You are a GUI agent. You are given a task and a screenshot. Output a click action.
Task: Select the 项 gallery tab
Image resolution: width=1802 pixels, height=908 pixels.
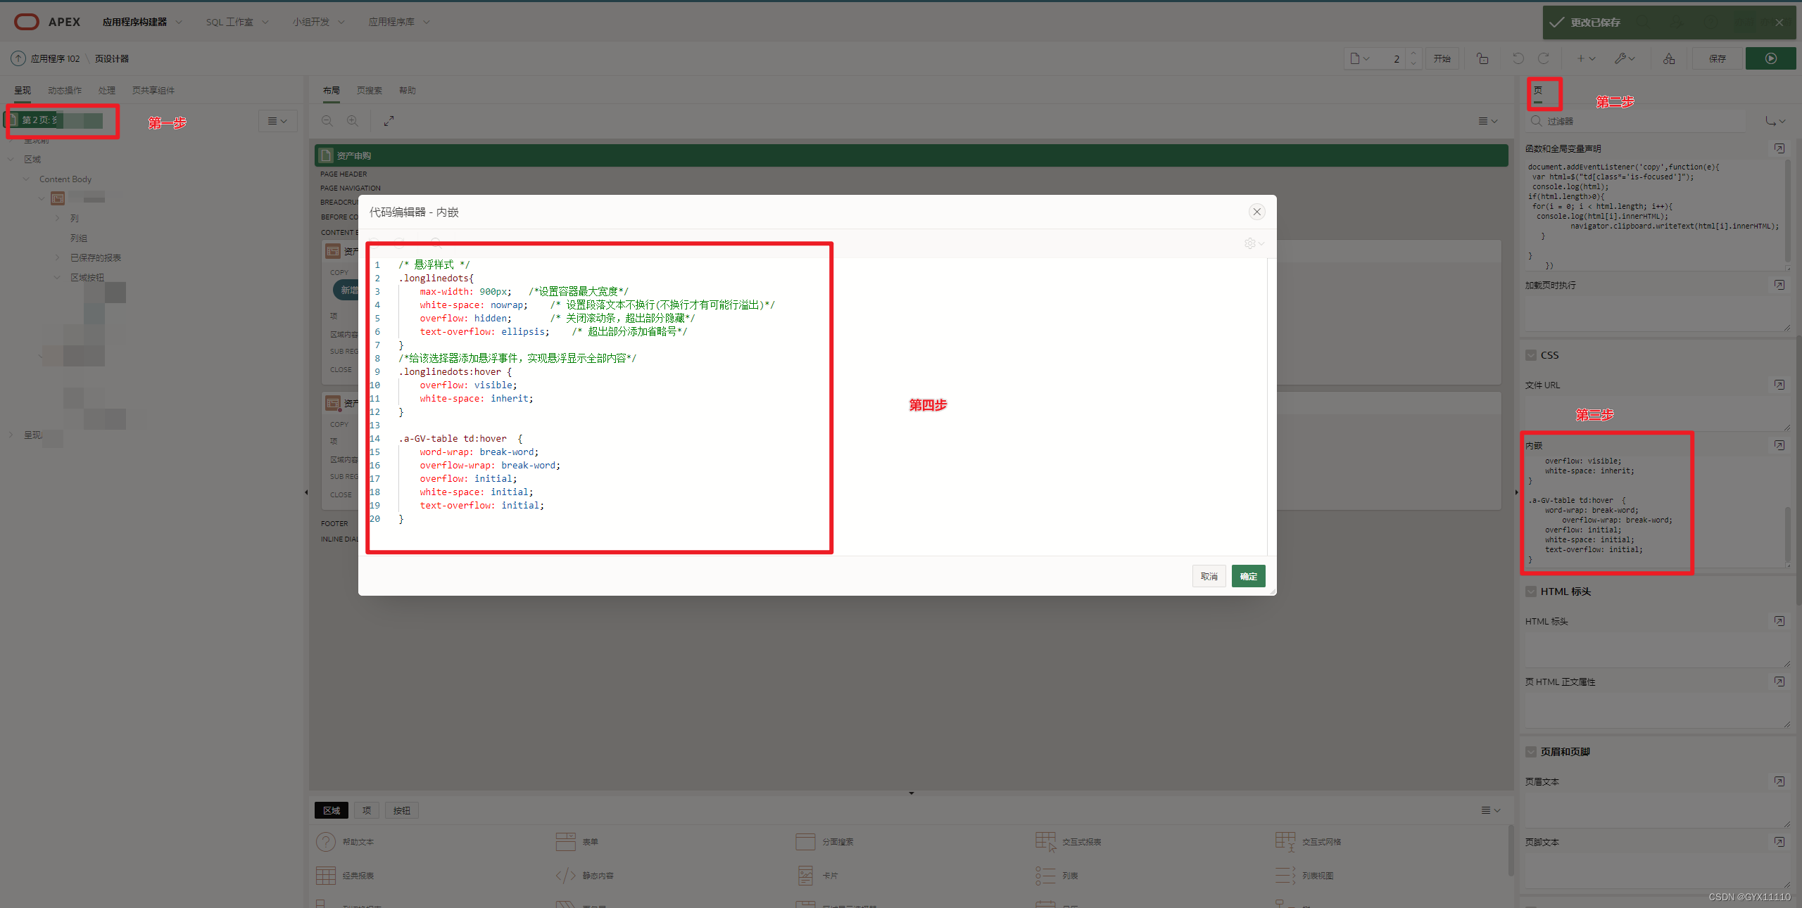(x=367, y=810)
